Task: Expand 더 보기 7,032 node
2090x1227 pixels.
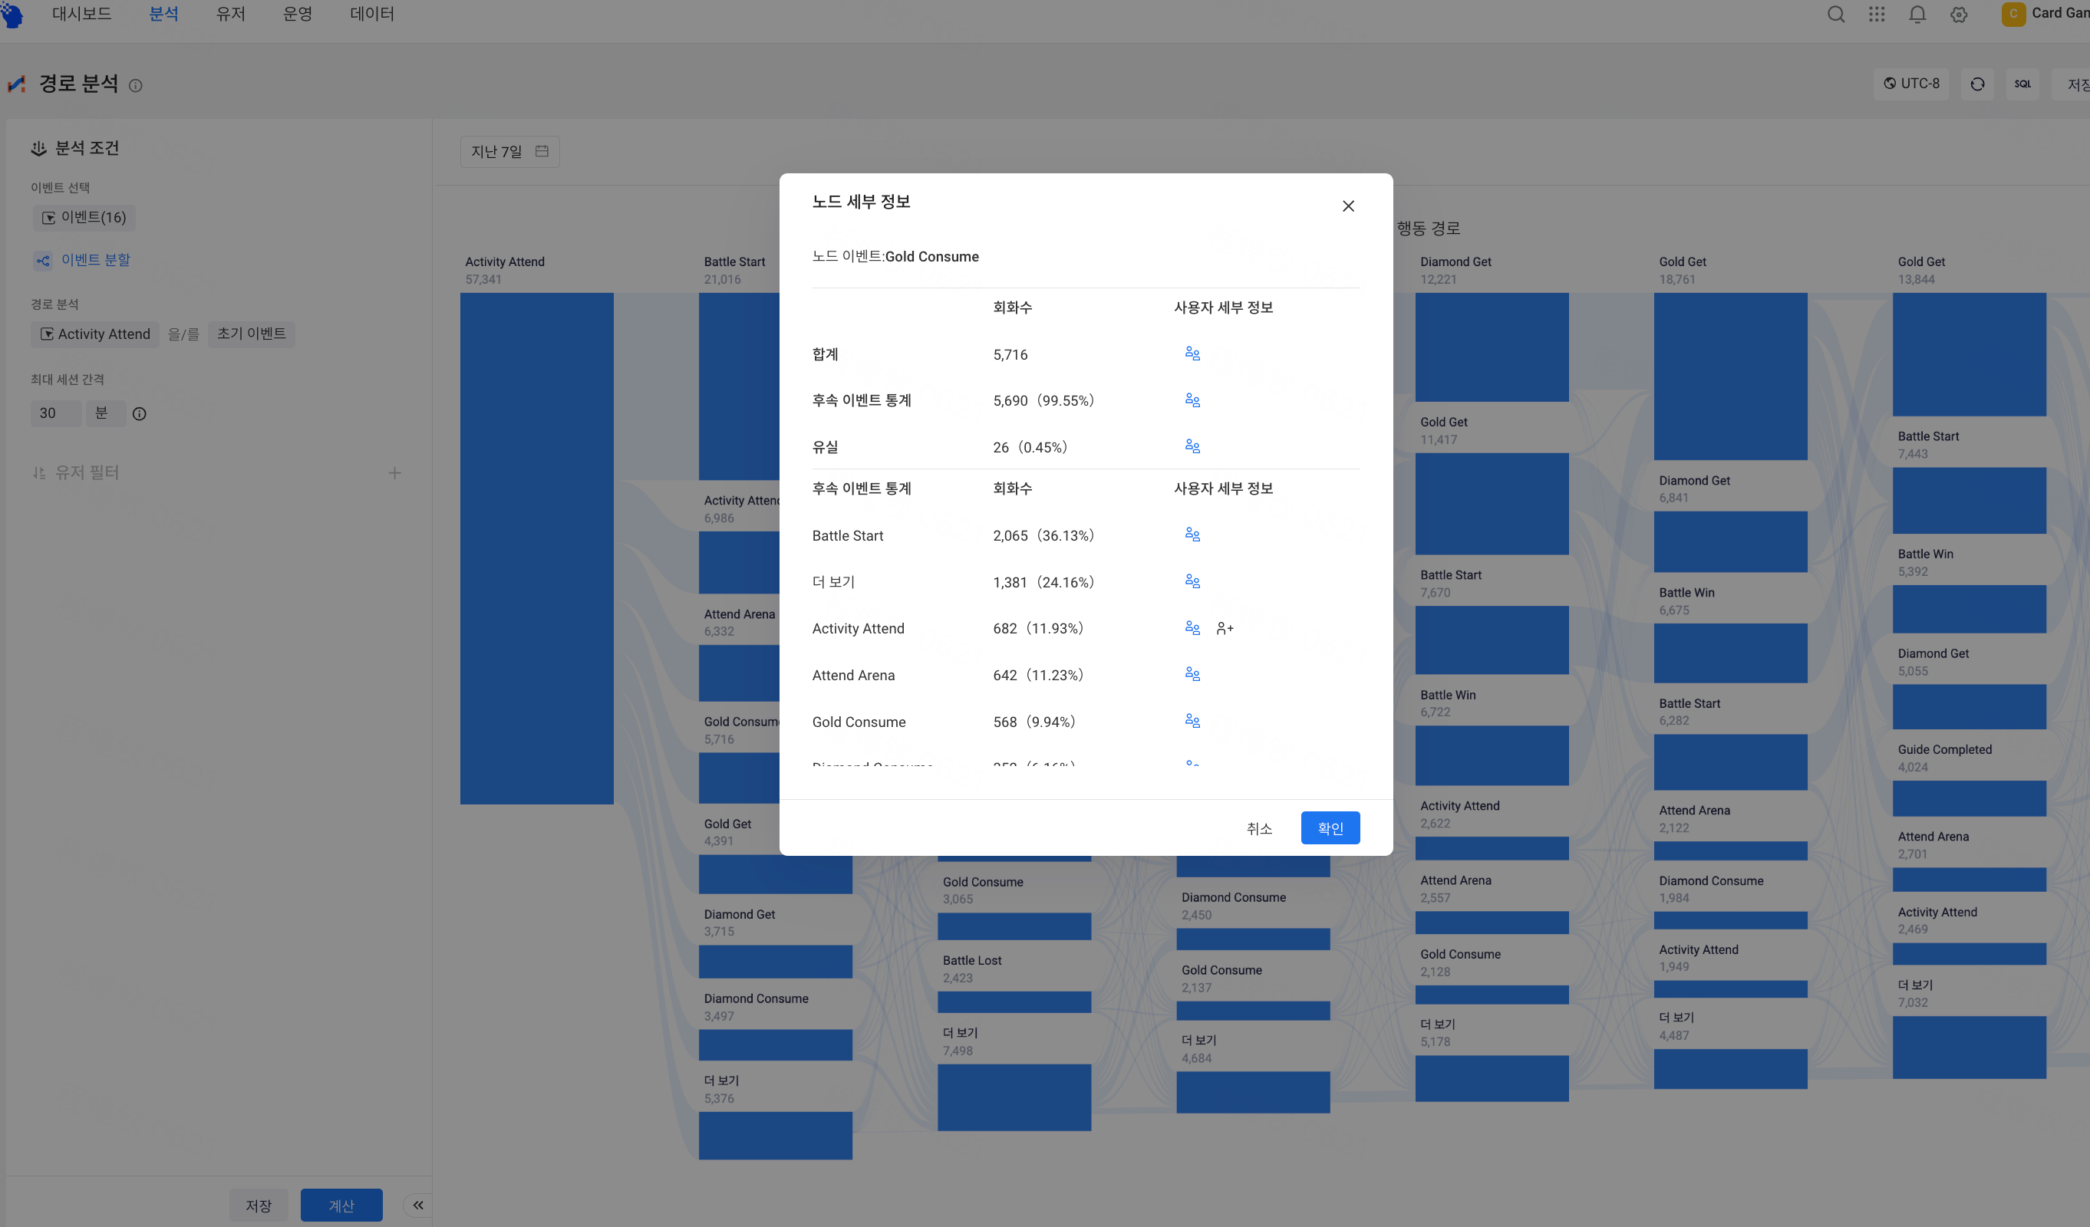Action: [1969, 1047]
